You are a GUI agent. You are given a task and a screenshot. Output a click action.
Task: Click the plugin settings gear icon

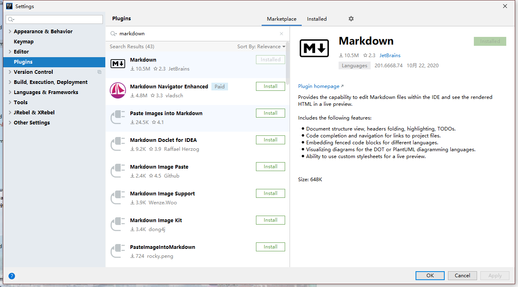pos(351,19)
